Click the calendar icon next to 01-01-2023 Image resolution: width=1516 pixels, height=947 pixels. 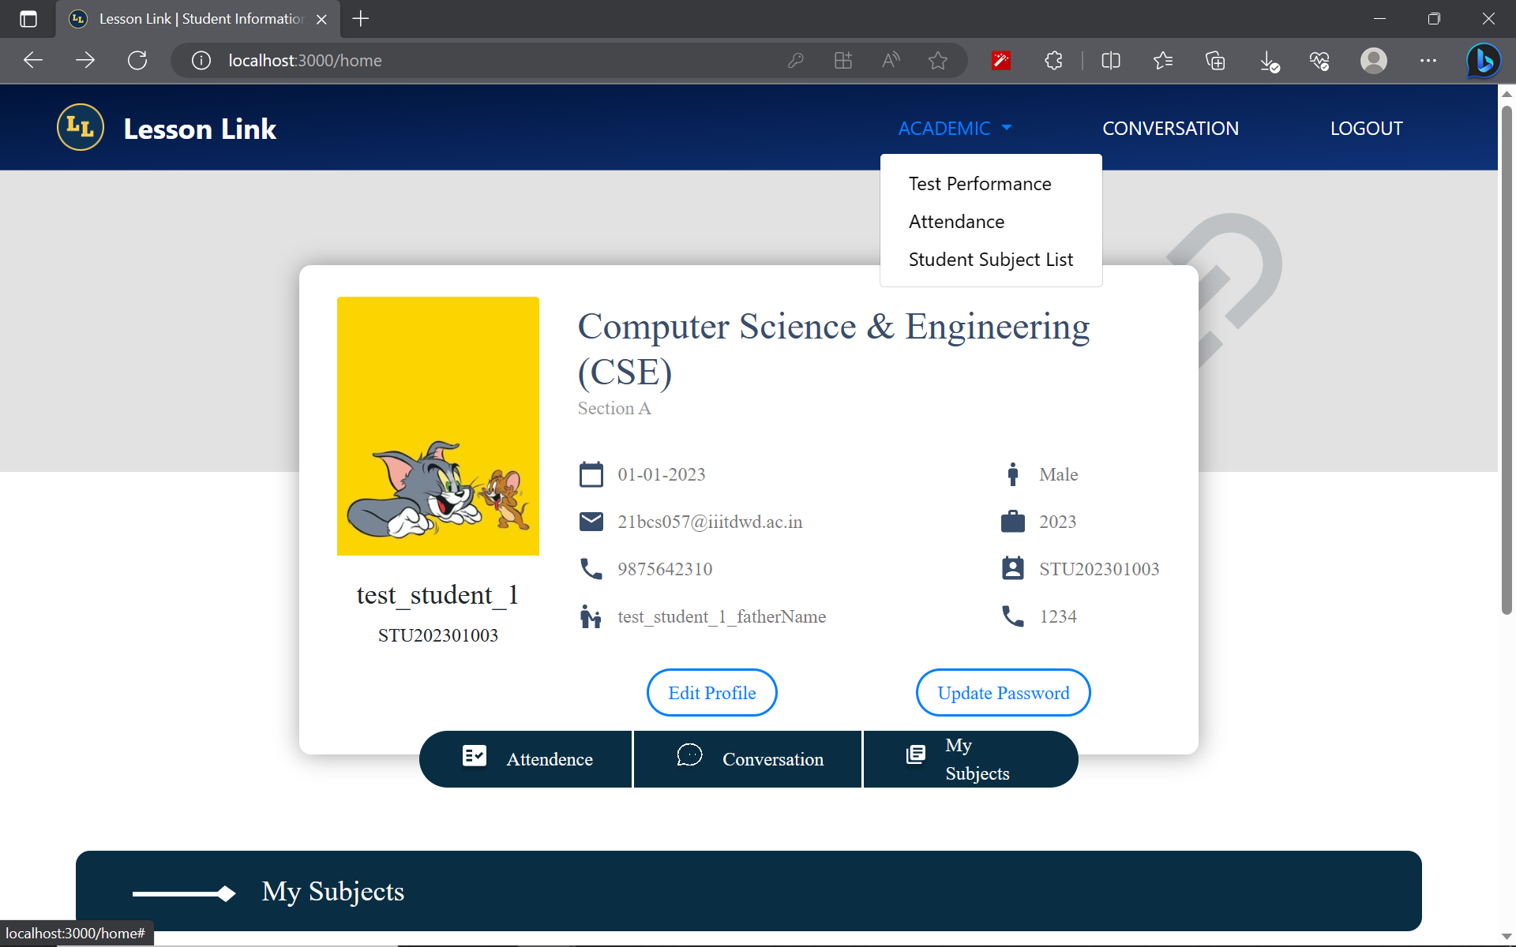click(591, 473)
